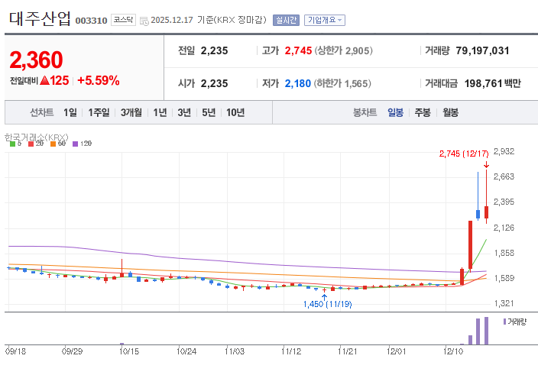
Task: Select the 1주일 line chart tab
Action: 99,112
